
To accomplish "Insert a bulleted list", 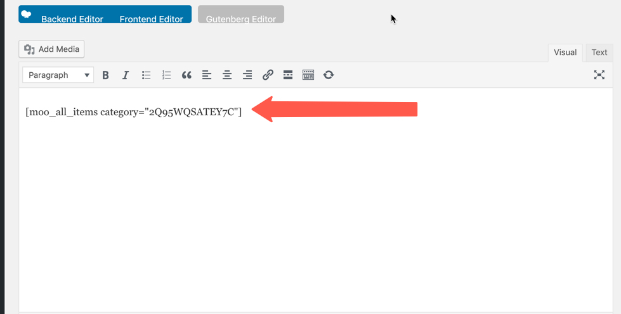I will 146,75.
